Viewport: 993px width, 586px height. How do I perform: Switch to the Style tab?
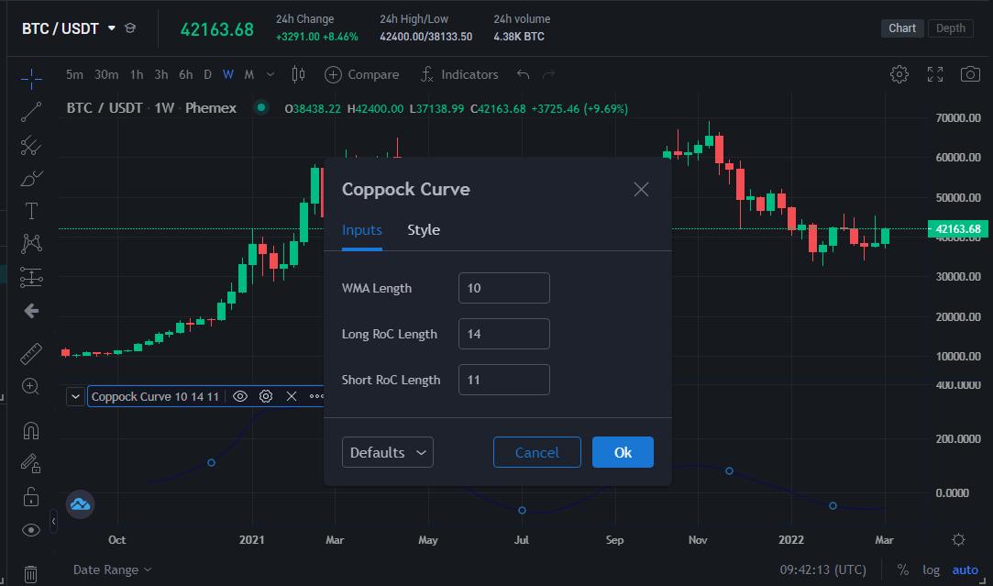click(423, 229)
